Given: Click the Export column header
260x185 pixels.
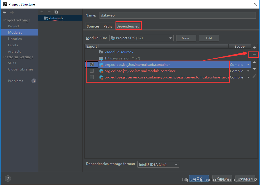Looking at the screenshot, I should (92, 47).
